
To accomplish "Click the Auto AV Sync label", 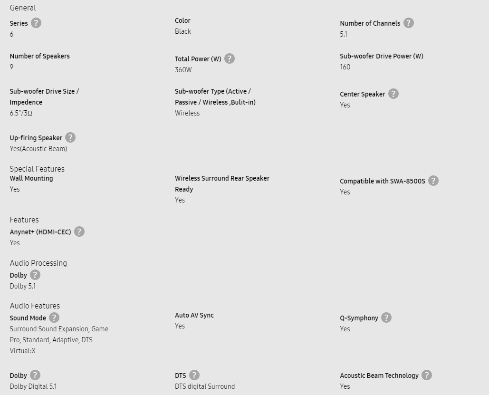I will click(x=194, y=315).
